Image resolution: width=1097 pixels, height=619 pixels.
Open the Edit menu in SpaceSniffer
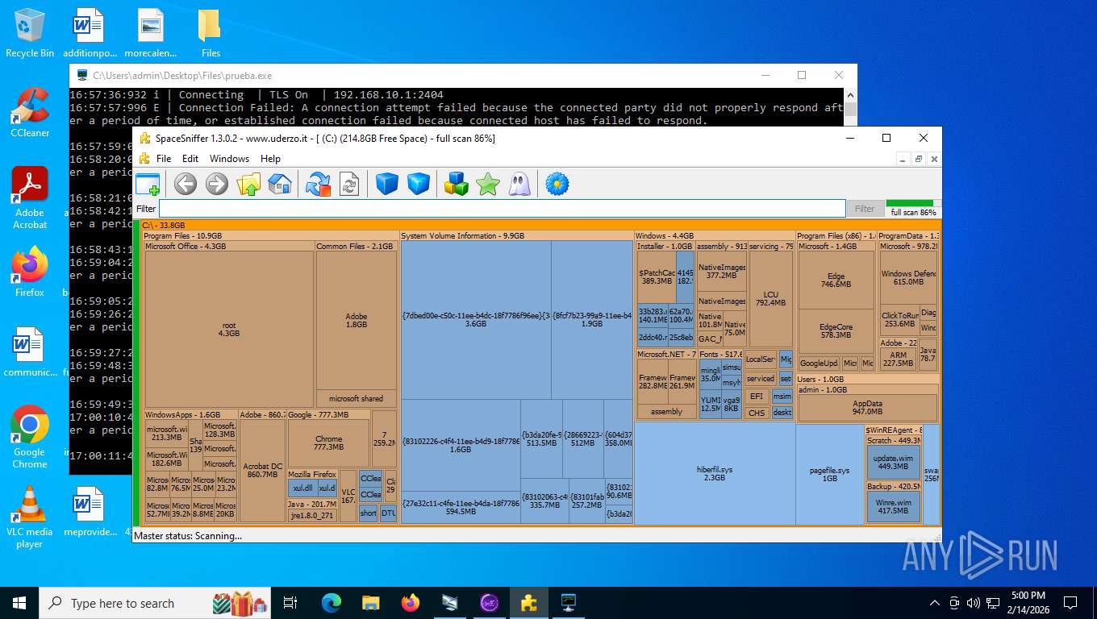coord(190,159)
